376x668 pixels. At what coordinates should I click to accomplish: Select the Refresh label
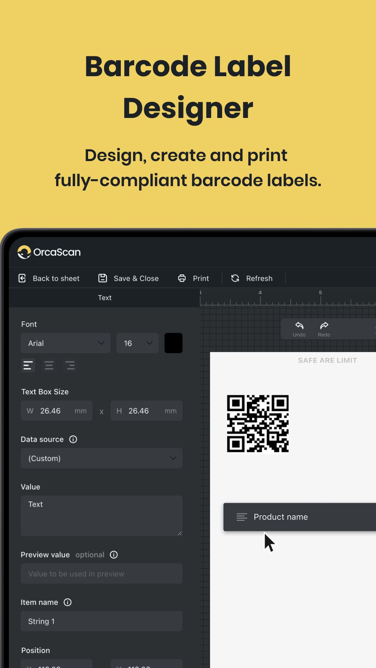click(x=259, y=278)
